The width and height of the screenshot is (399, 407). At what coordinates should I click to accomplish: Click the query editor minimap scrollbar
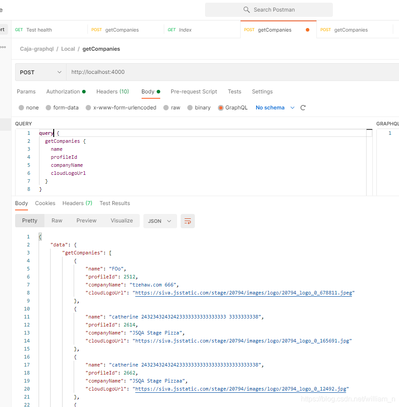click(x=369, y=162)
